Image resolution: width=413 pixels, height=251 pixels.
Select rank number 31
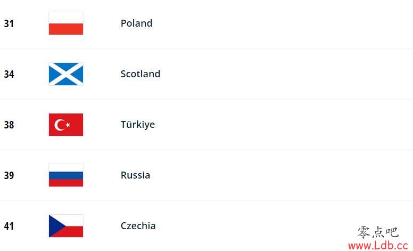pos(9,23)
